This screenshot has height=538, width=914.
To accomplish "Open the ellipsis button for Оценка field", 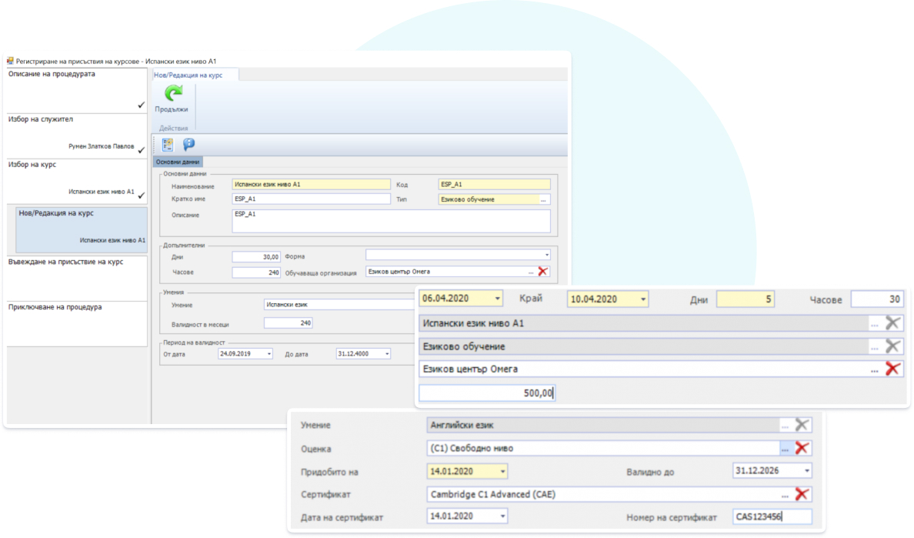I will point(786,448).
